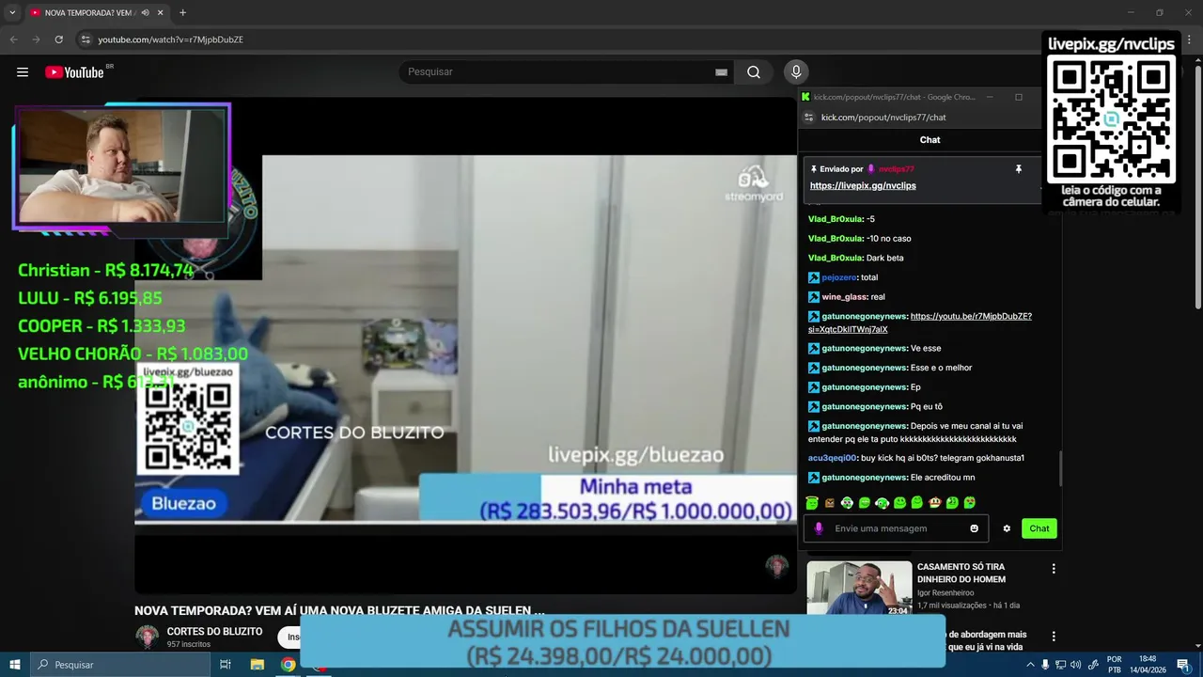Open Chrome from the taskbar
Screen dimensions: 1203x677
288,665
